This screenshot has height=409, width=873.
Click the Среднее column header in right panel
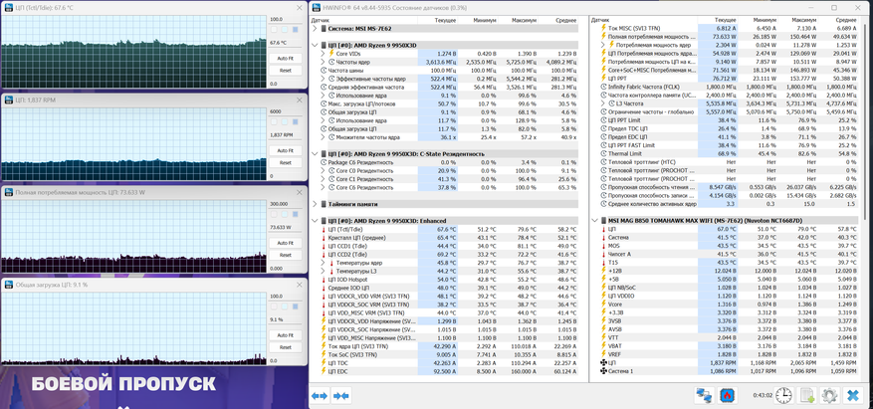pos(844,20)
